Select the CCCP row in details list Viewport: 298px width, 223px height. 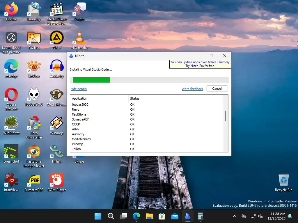point(146,124)
